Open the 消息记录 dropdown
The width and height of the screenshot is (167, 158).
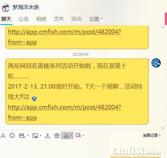coord(152,135)
